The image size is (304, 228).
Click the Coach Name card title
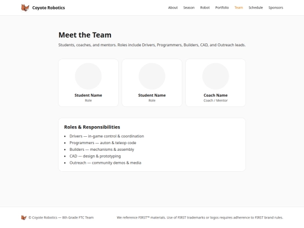tap(216, 95)
